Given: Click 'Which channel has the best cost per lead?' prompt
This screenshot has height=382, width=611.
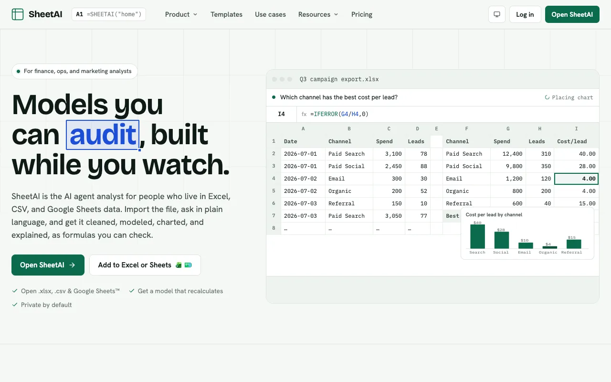Looking at the screenshot, I should tap(339, 97).
